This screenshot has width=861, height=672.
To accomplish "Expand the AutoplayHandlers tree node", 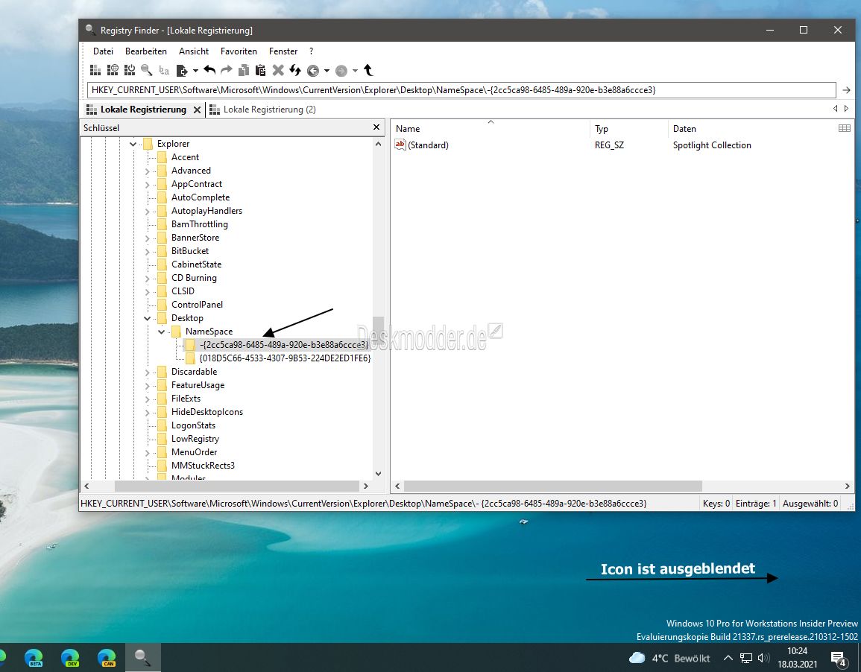I will [x=147, y=211].
